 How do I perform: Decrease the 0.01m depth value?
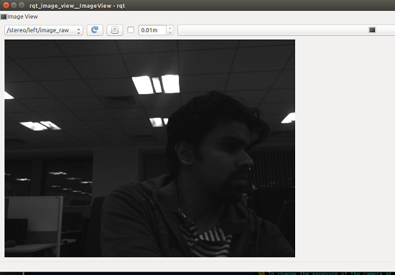[x=170, y=33]
